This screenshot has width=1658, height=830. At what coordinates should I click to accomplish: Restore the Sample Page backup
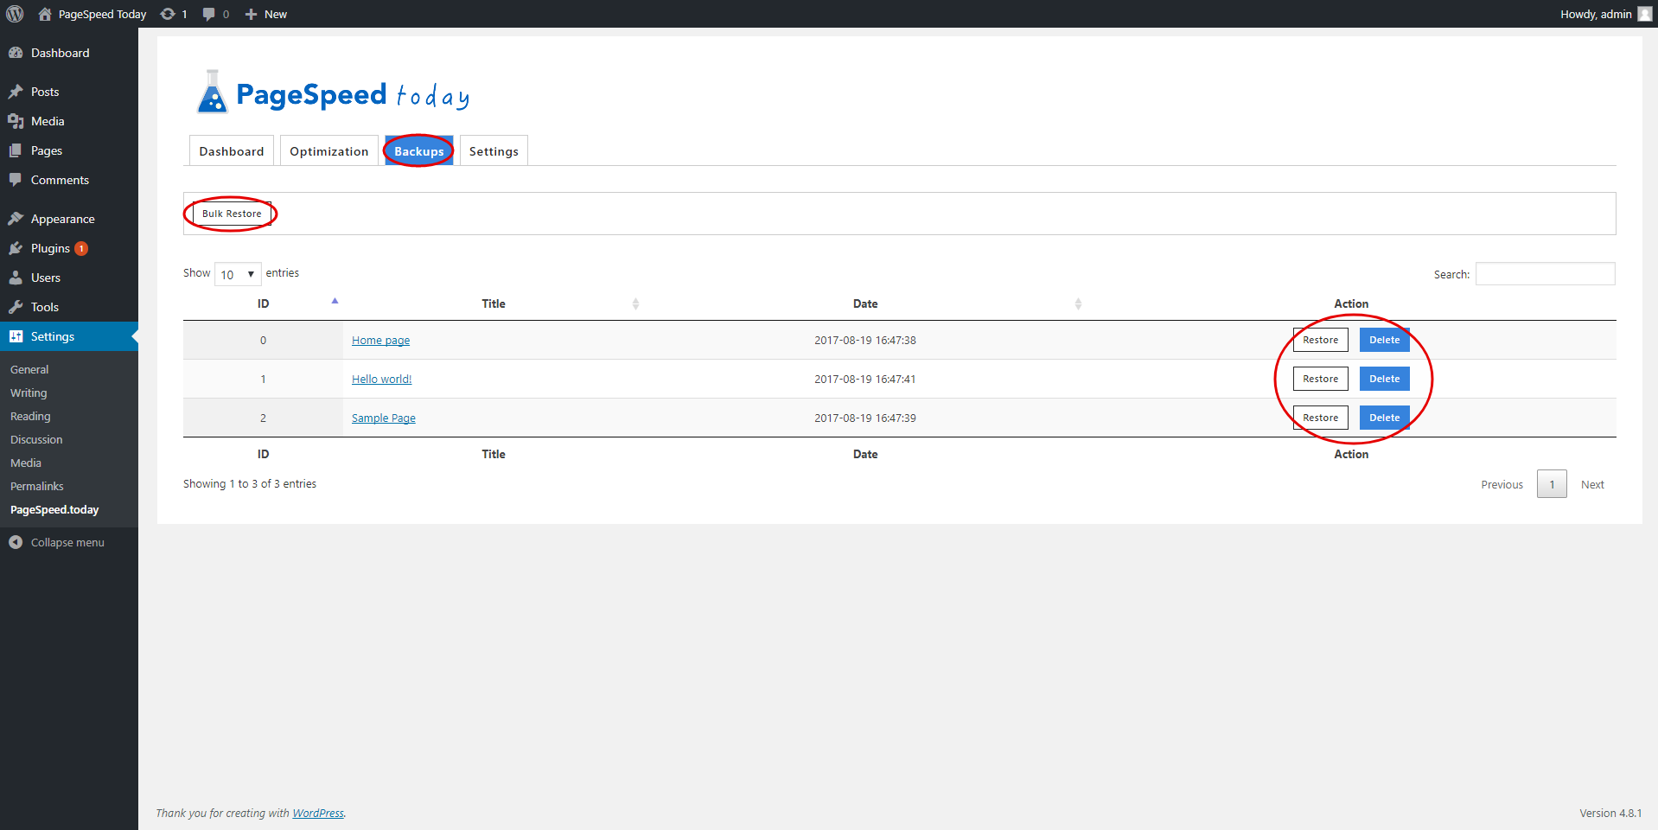1320,418
